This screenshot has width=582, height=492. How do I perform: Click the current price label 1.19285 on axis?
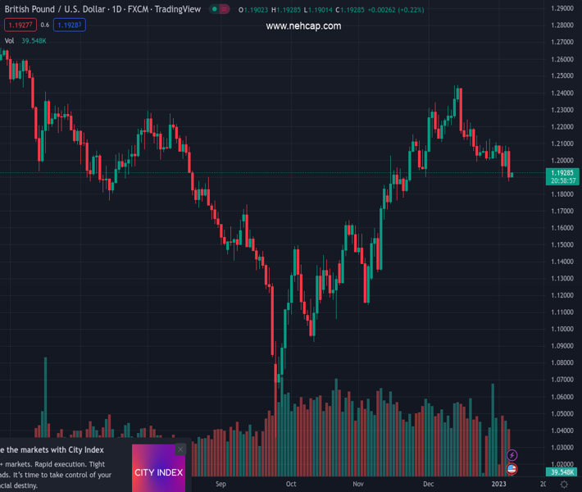pos(562,173)
